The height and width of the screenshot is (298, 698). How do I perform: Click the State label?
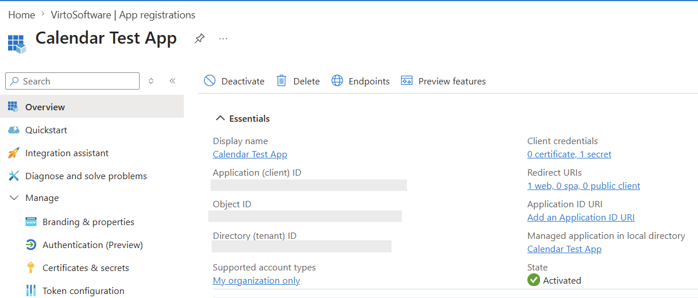click(x=537, y=267)
